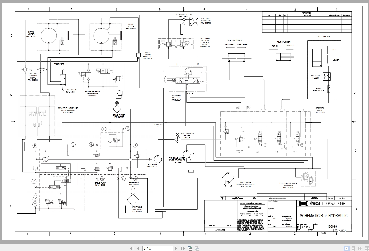Screen dimensions: 369x251
Task: Click the TILT OUT label
Action: (x=290, y=45)
